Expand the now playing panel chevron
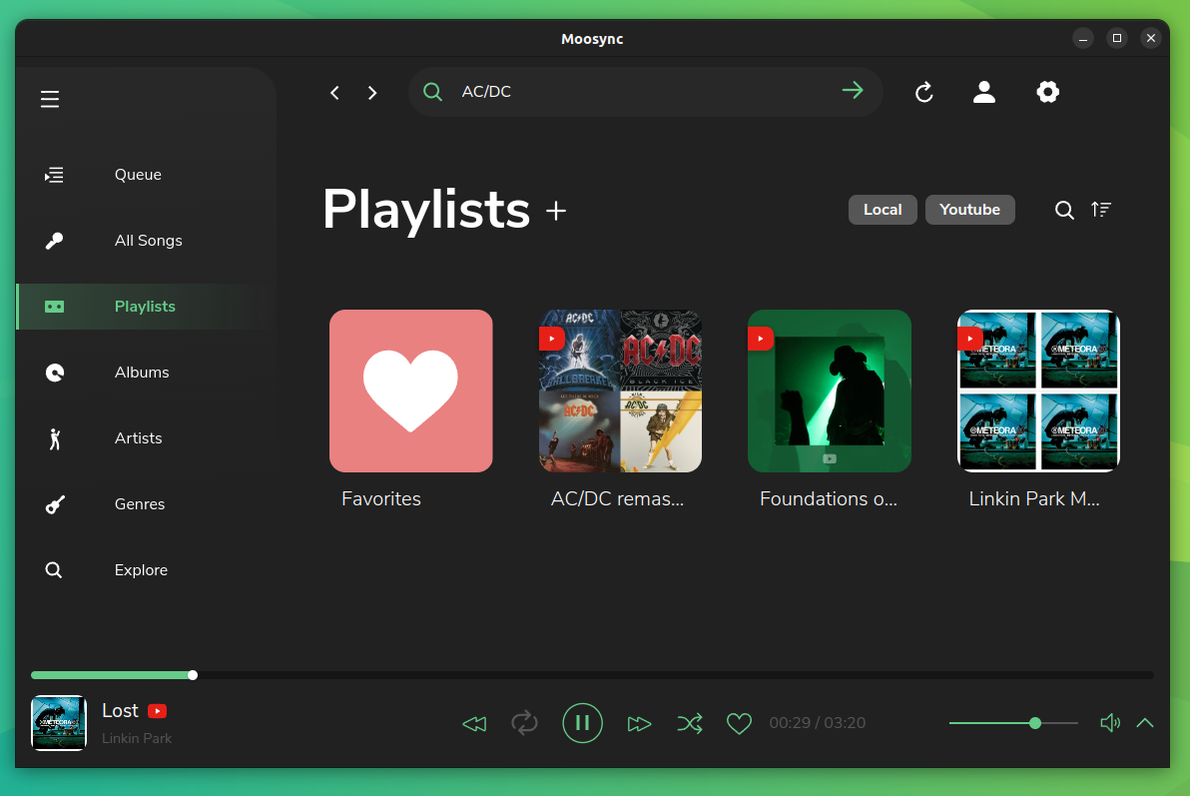This screenshot has width=1190, height=796. pyautogui.click(x=1145, y=723)
